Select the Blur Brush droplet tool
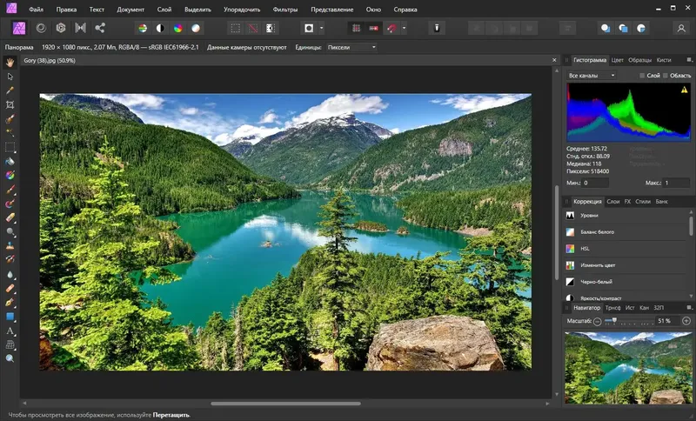Viewport: 696px width, 421px height. click(x=10, y=274)
